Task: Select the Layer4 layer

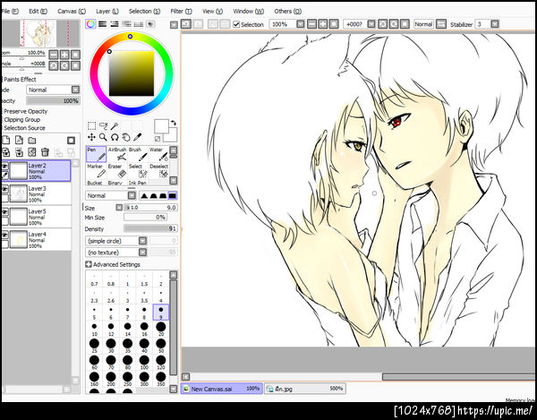Action: click(x=37, y=240)
